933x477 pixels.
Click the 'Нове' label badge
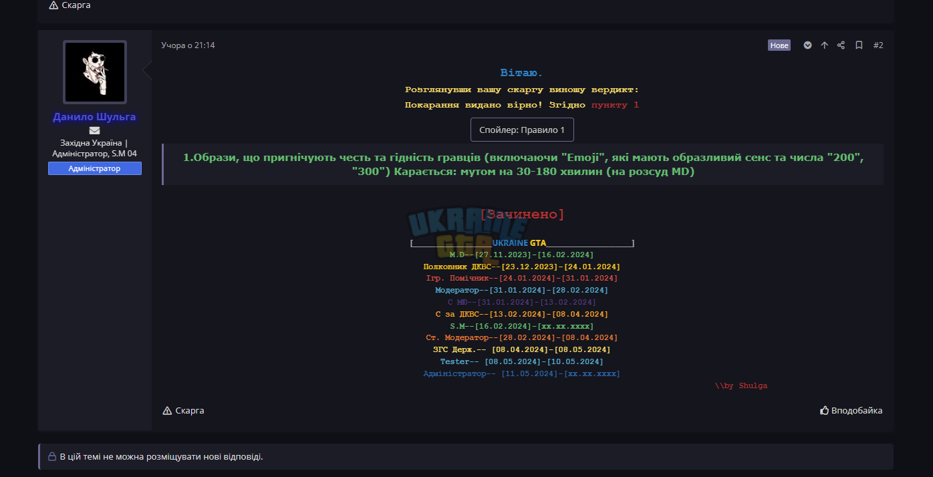pyautogui.click(x=779, y=45)
